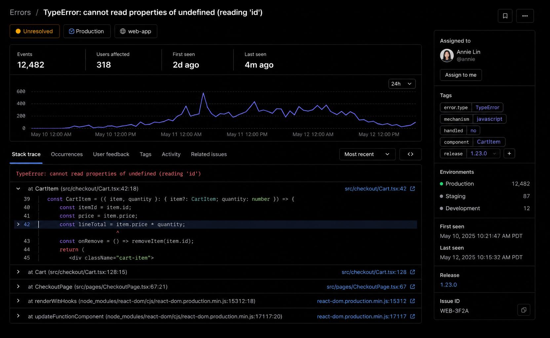
Task: Select the Staging environment row
Action: point(485,196)
